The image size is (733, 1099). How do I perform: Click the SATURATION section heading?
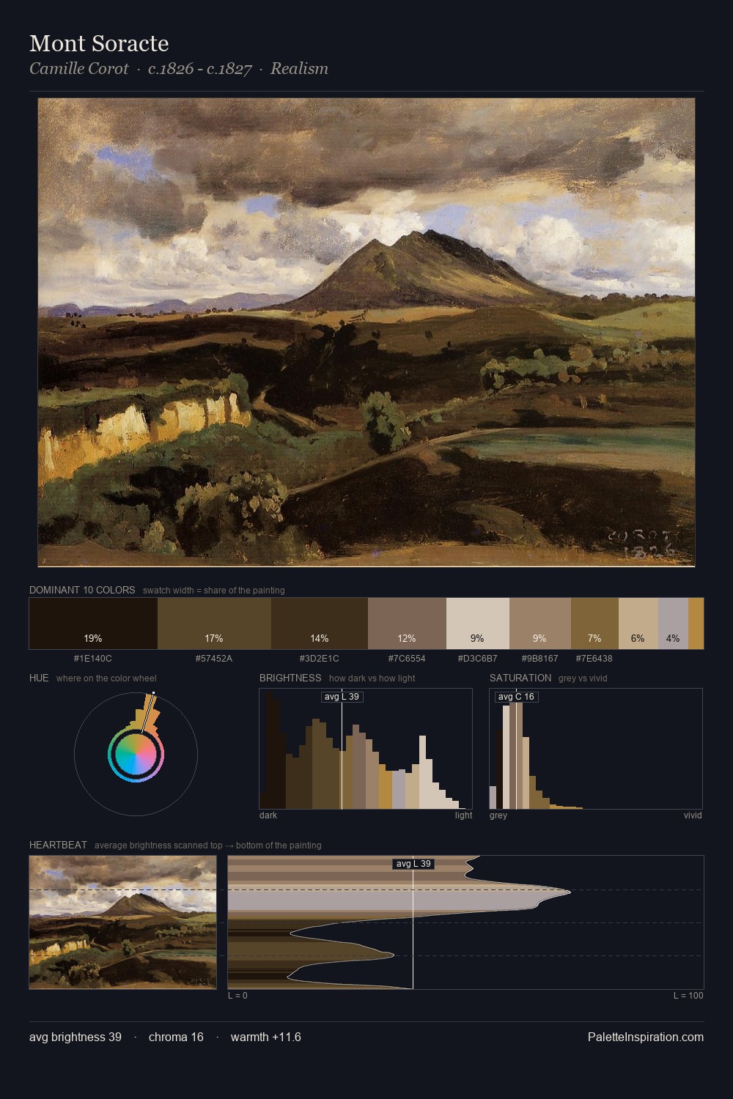pos(520,678)
